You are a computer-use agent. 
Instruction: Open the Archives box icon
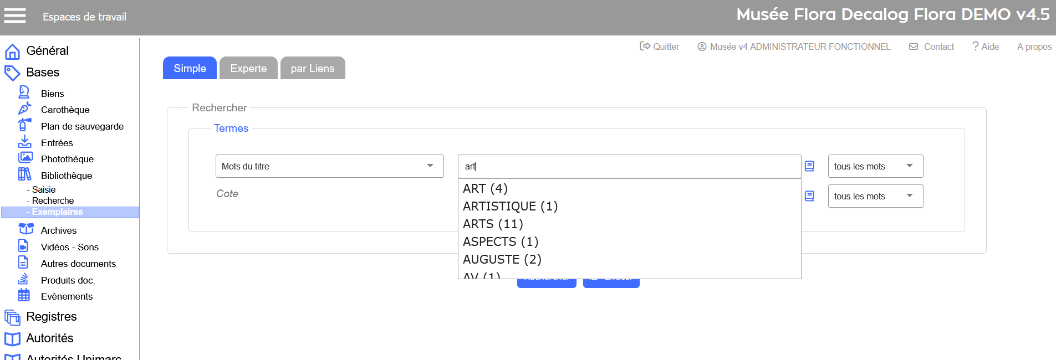pos(26,229)
